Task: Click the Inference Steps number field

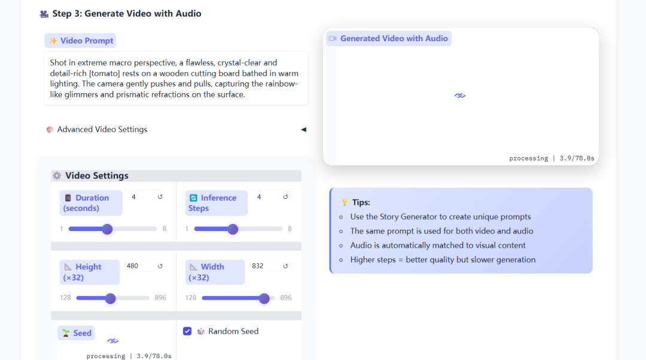Action: pyautogui.click(x=264, y=197)
